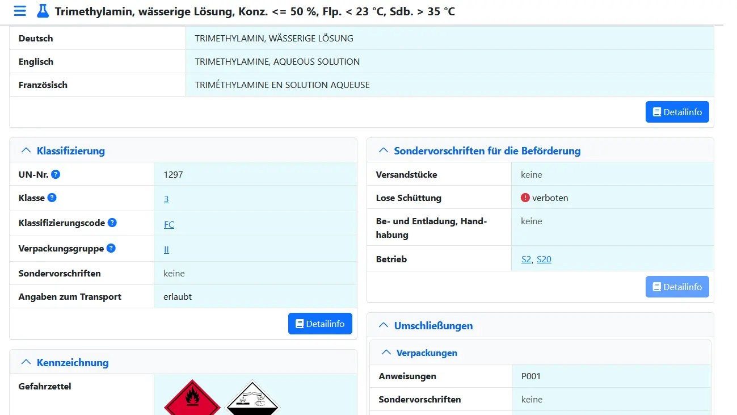Screen dimensions: 737x415
Task: Select TRIMÉTHYLAMINE EN SOLUTION AQUEUSE text
Action: (x=282, y=85)
